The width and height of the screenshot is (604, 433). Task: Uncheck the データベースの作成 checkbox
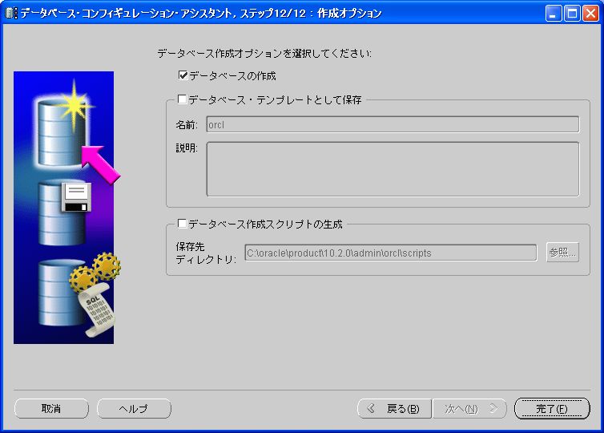pyautogui.click(x=183, y=75)
